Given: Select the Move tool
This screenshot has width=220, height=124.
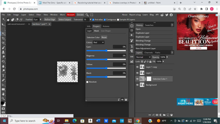Looking at the screenshot, I should pyautogui.click(x=3, y=24).
